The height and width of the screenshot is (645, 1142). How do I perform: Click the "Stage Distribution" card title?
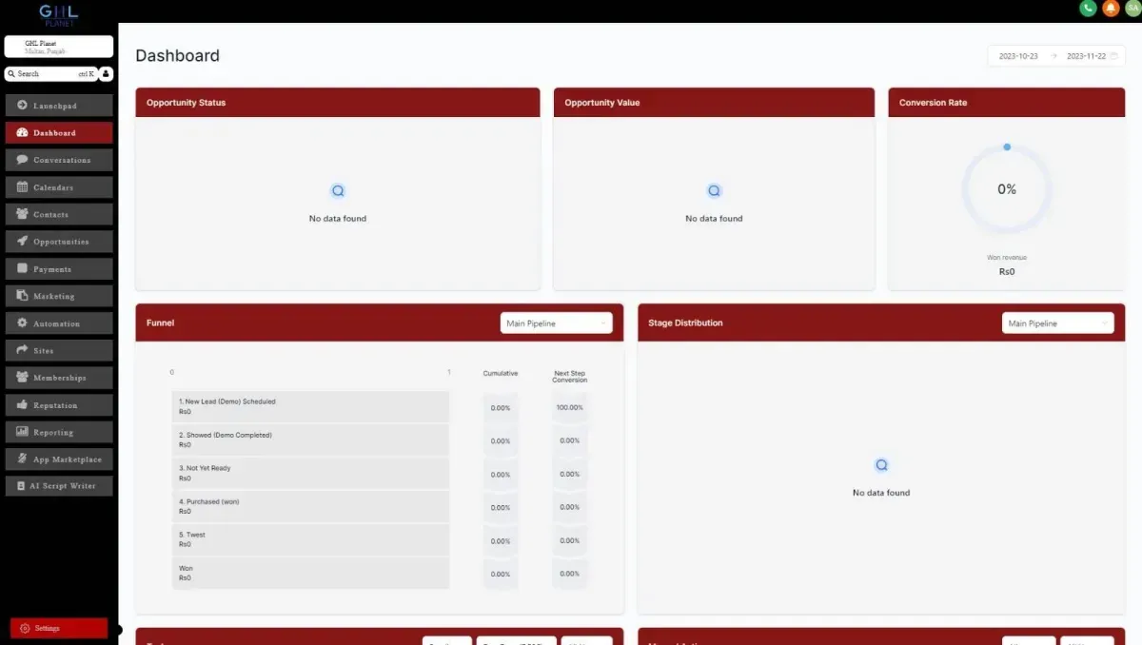pyautogui.click(x=685, y=323)
